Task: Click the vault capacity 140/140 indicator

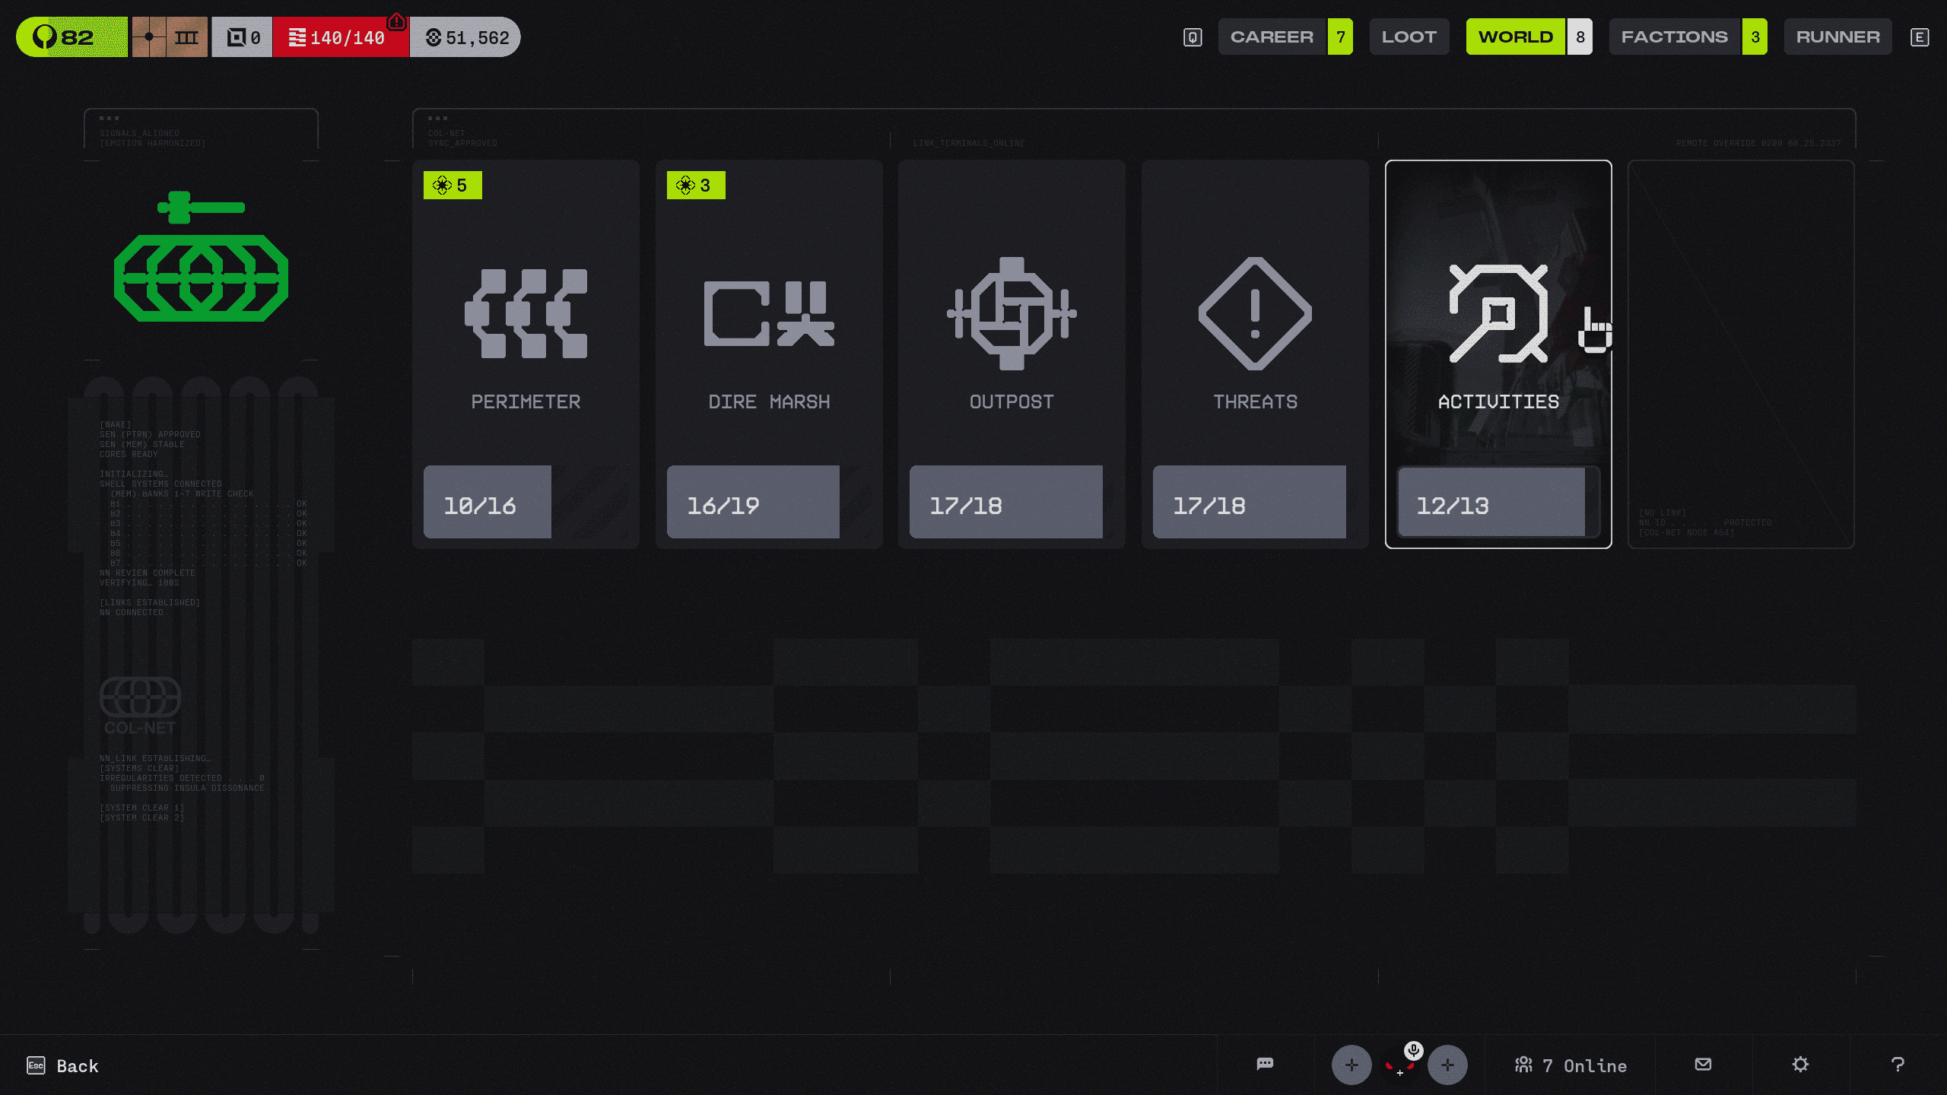Action: pos(340,37)
